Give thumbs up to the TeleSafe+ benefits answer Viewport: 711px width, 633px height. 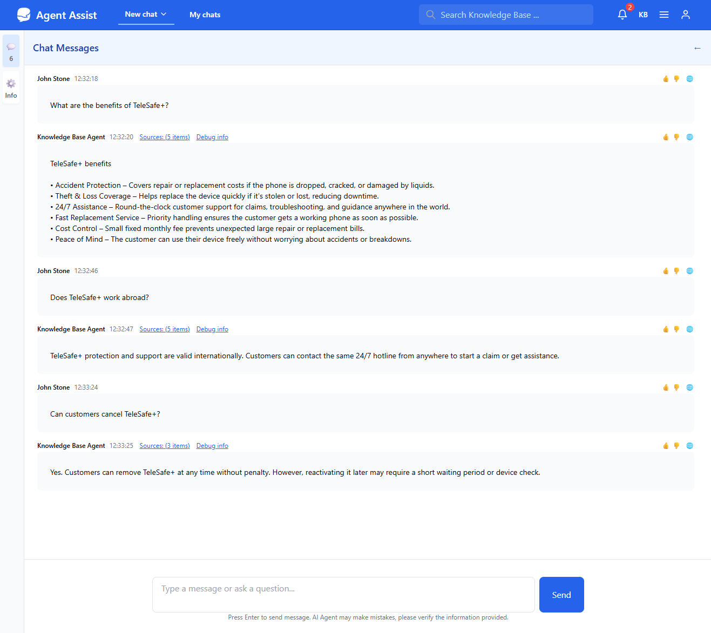(x=666, y=137)
